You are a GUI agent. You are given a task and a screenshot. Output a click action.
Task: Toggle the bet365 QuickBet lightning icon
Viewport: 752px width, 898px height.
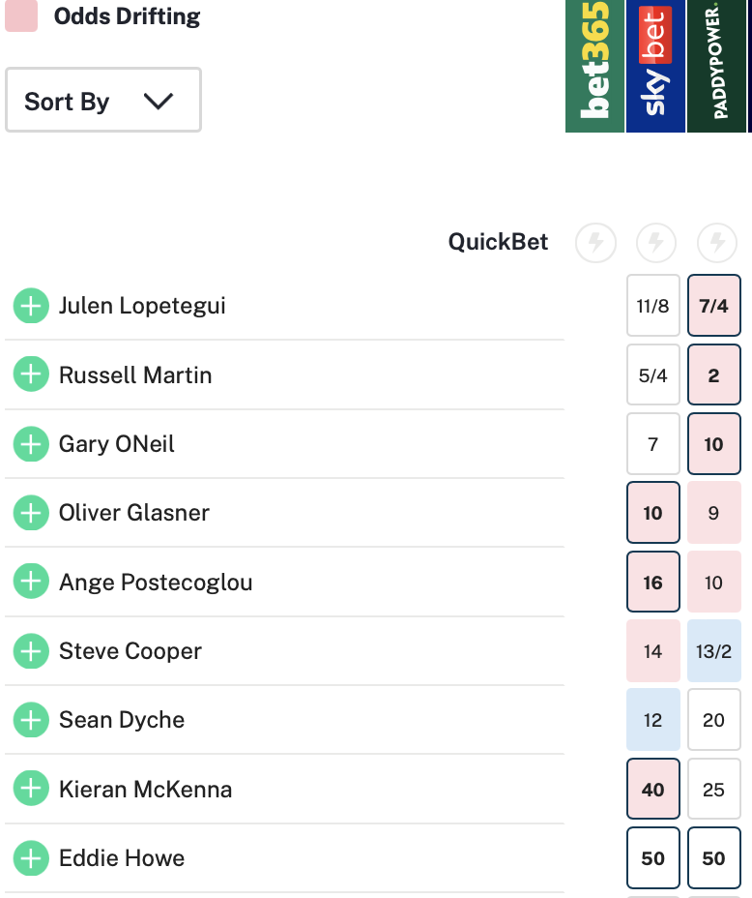click(595, 243)
